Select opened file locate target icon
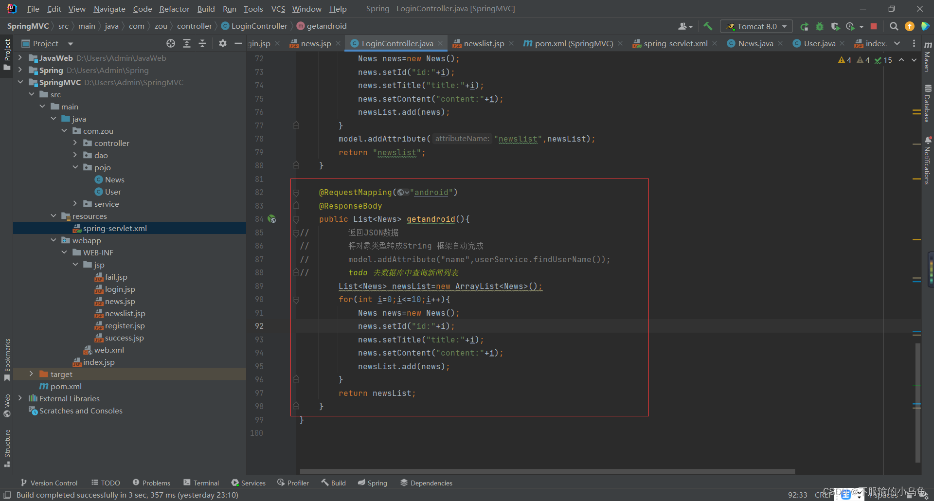 [x=171, y=43]
